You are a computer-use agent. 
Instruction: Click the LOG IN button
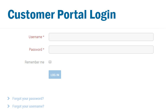tap(55, 74)
